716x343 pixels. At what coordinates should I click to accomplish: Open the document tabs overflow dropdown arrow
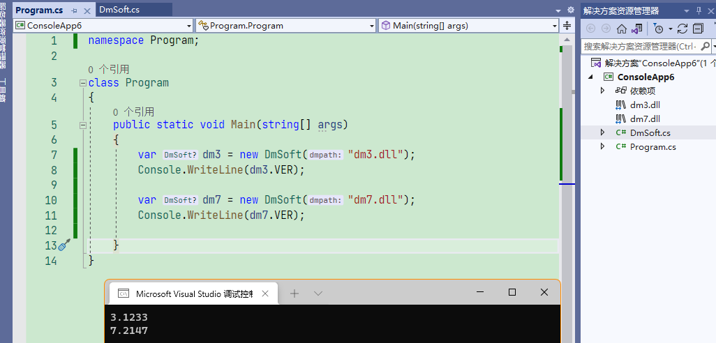tap(558, 10)
